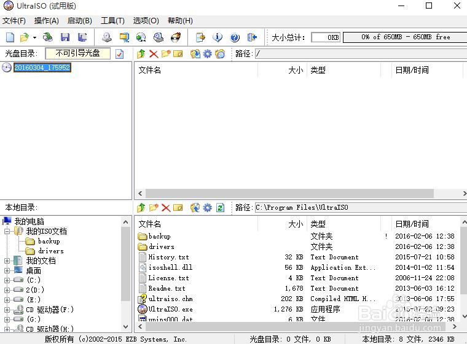Screen dimensions: 467x344
Task: Click the local path field C:\Program Files\UltraISO
Action: point(360,207)
